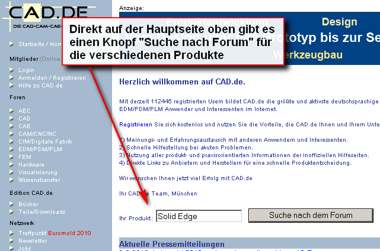The height and width of the screenshot is (251, 380).
Task: Click the arrow icon beside Teile/Downloads
Action: (11, 211)
